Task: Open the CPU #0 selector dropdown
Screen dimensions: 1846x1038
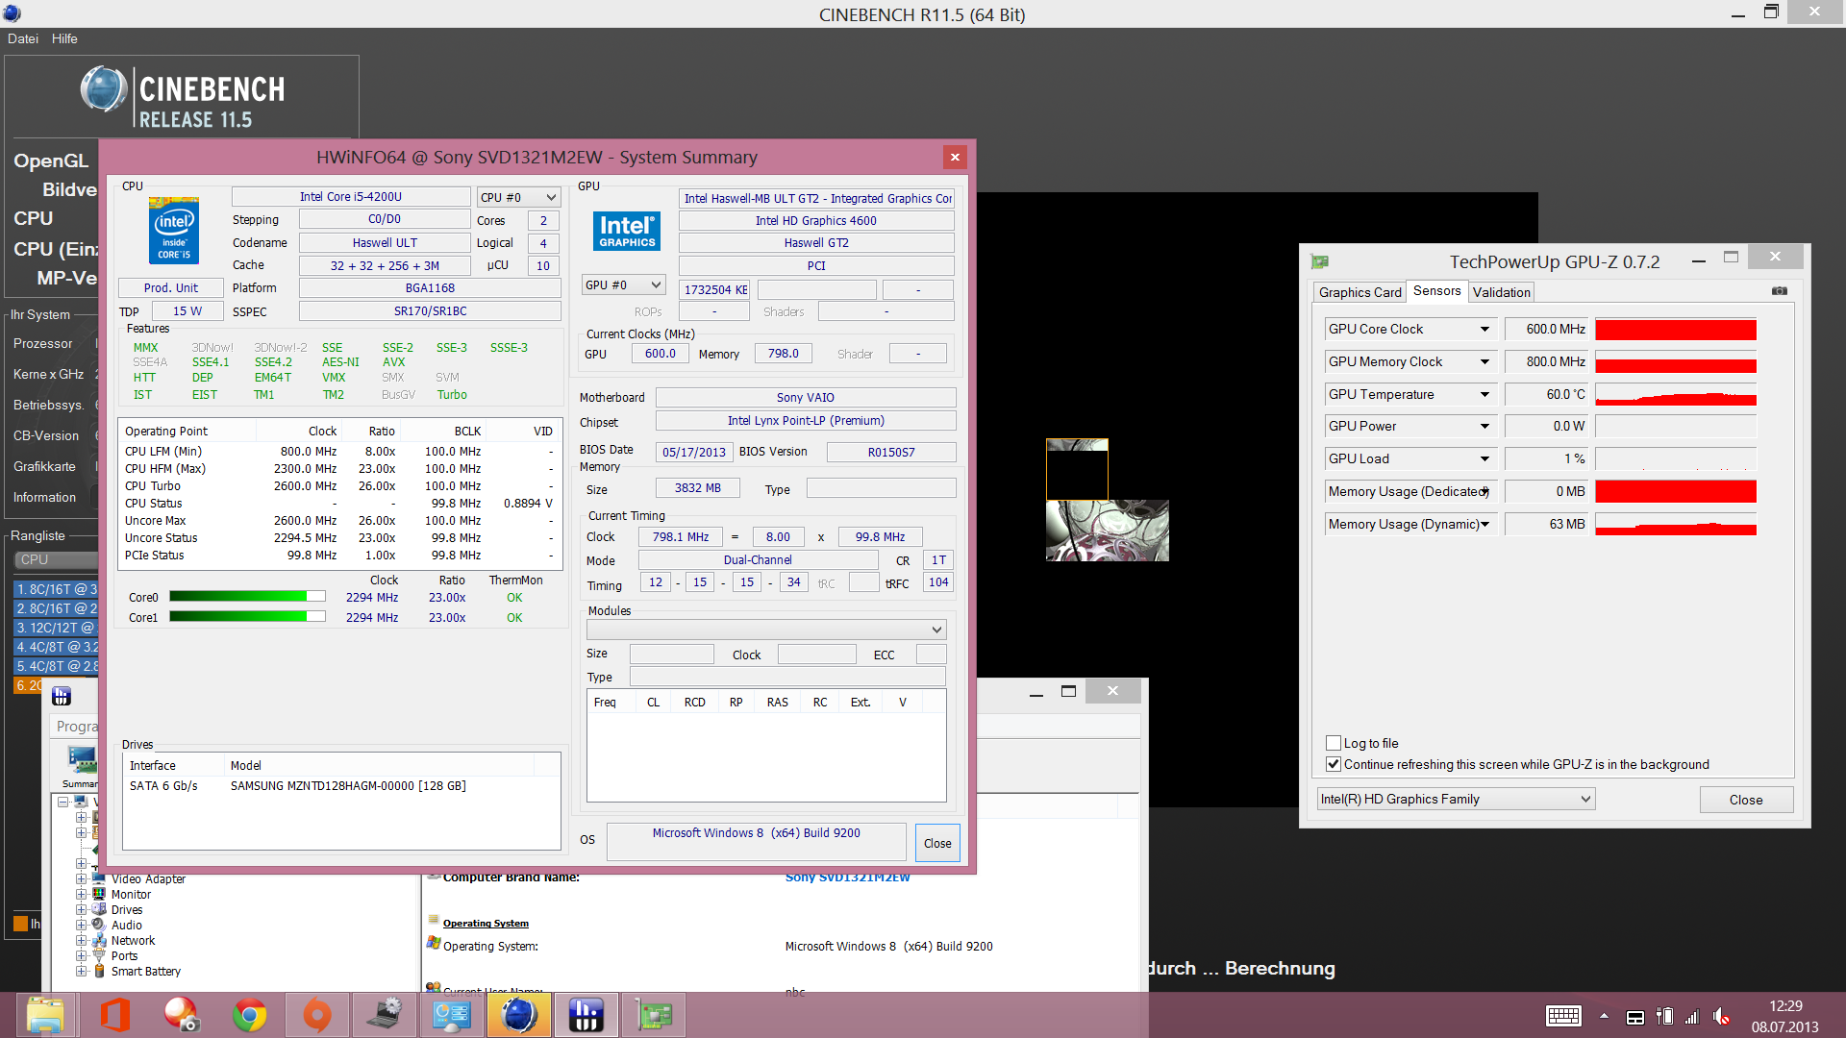Action: pyautogui.click(x=518, y=197)
